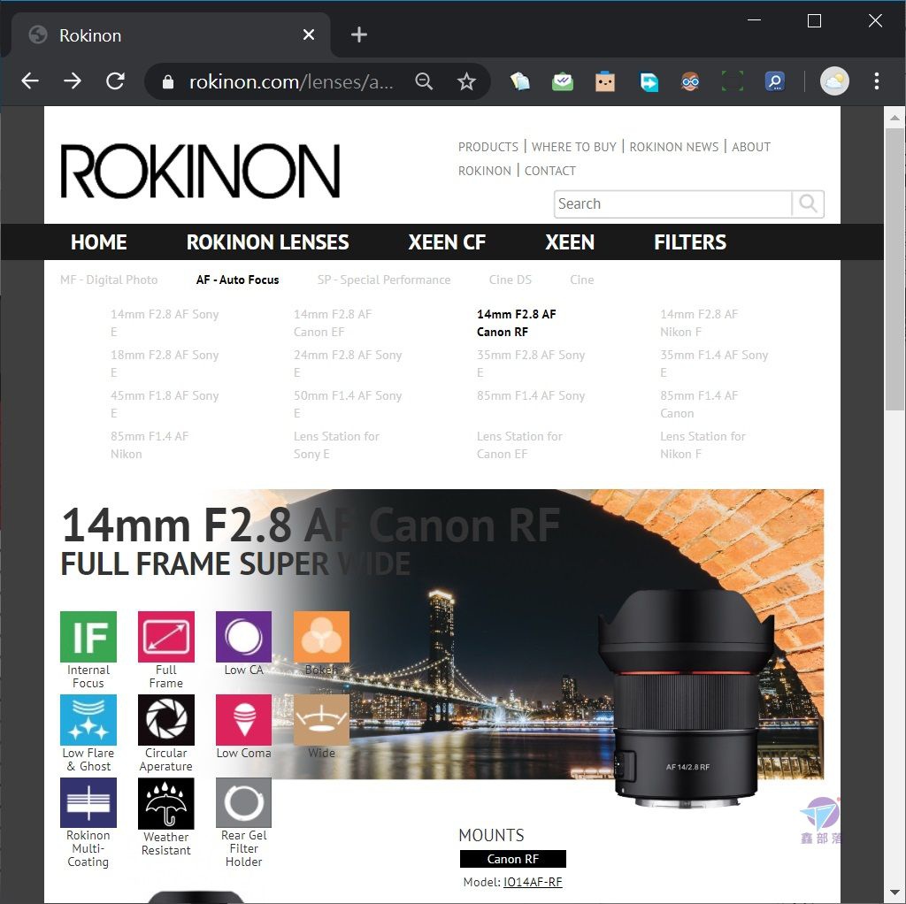Select the Canon RF mount button

coord(512,858)
